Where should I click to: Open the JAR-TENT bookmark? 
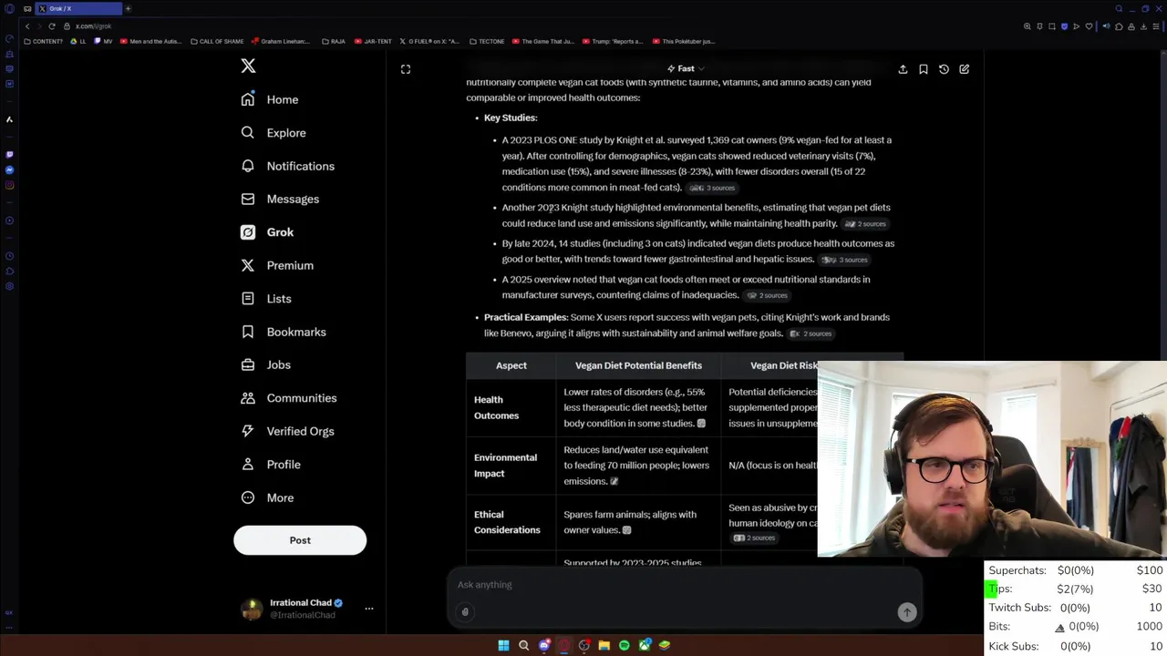[x=372, y=41]
